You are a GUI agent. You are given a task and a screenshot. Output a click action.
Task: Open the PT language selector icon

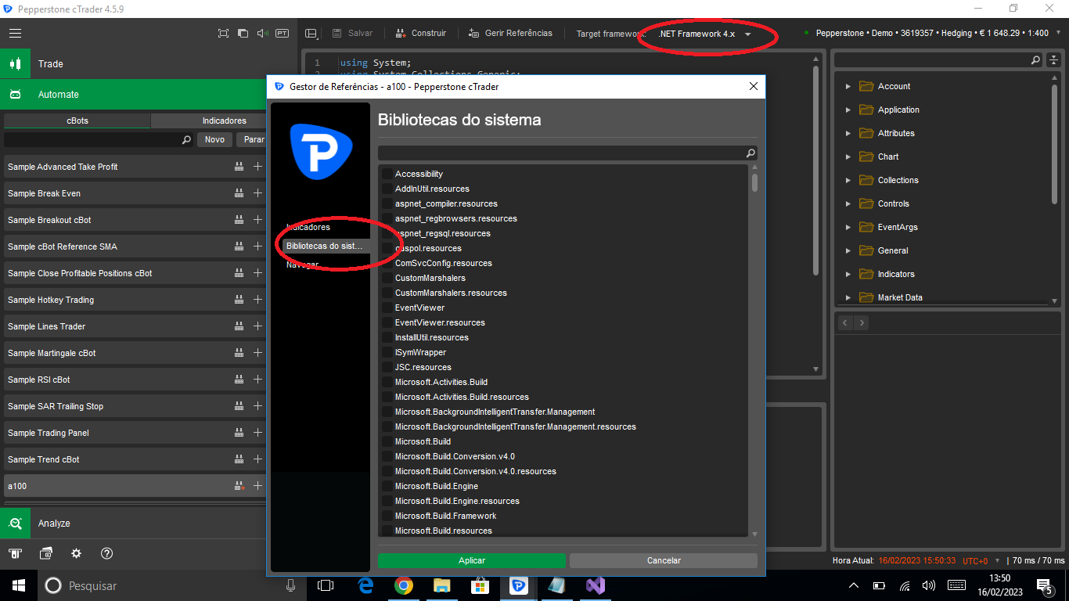tap(282, 34)
